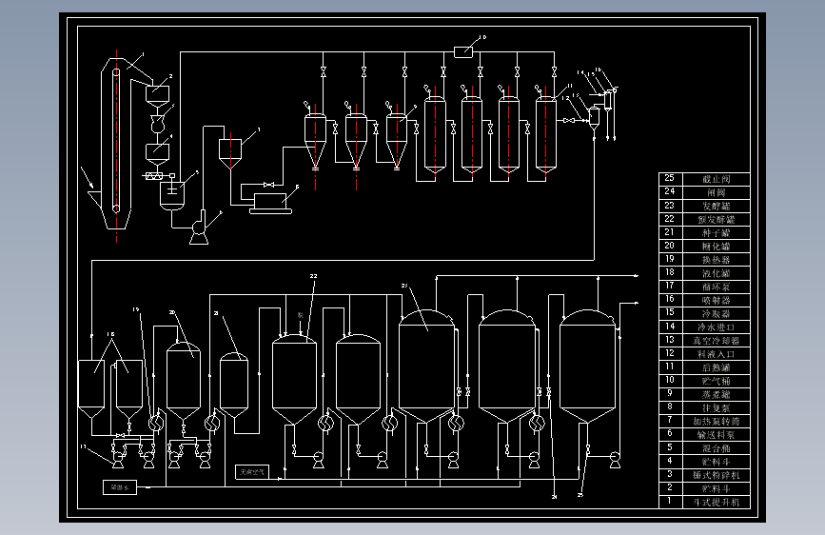The height and width of the screenshot is (535, 825).
Task: Click legend row 9 蒸煮罐
Action: point(704,394)
